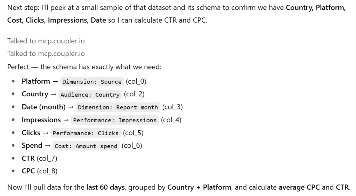Click the "CTR" bullet label beside col_7
Image resolution: width=356 pixels, height=196 pixels.
click(28, 158)
